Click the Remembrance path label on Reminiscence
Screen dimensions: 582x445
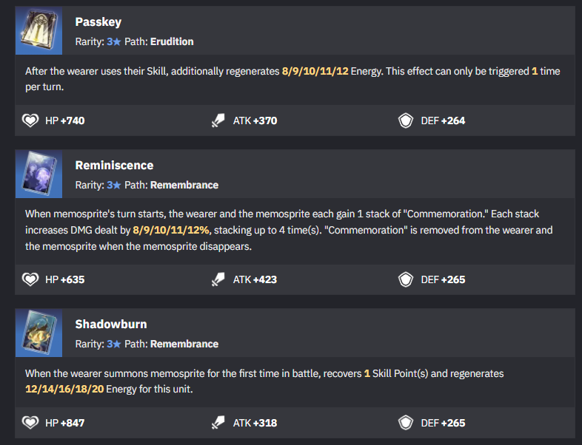point(184,185)
